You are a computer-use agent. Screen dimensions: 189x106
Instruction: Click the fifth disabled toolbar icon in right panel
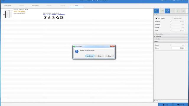click(x=178, y=11)
